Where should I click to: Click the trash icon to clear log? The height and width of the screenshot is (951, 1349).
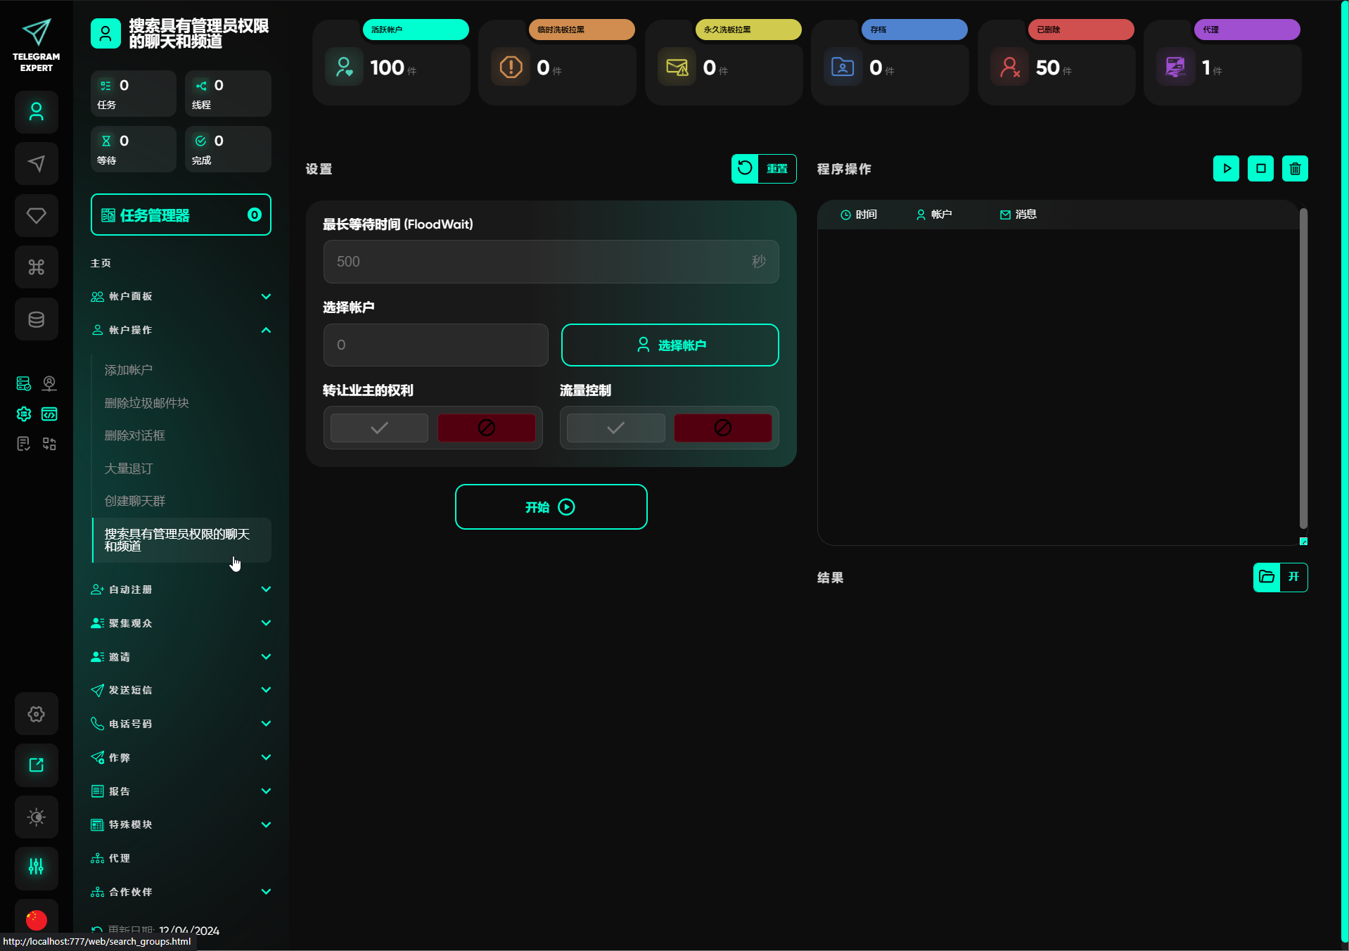1295,169
